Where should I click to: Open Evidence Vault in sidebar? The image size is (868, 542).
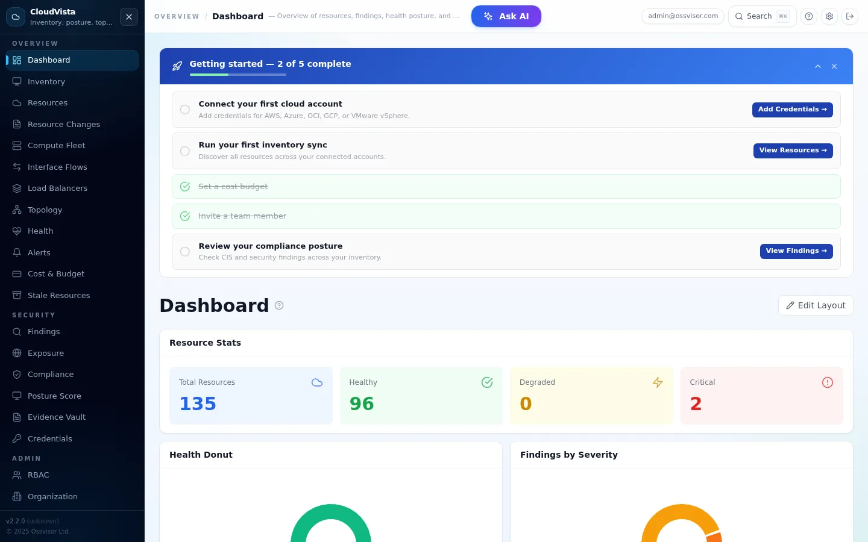(x=72, y=417)
